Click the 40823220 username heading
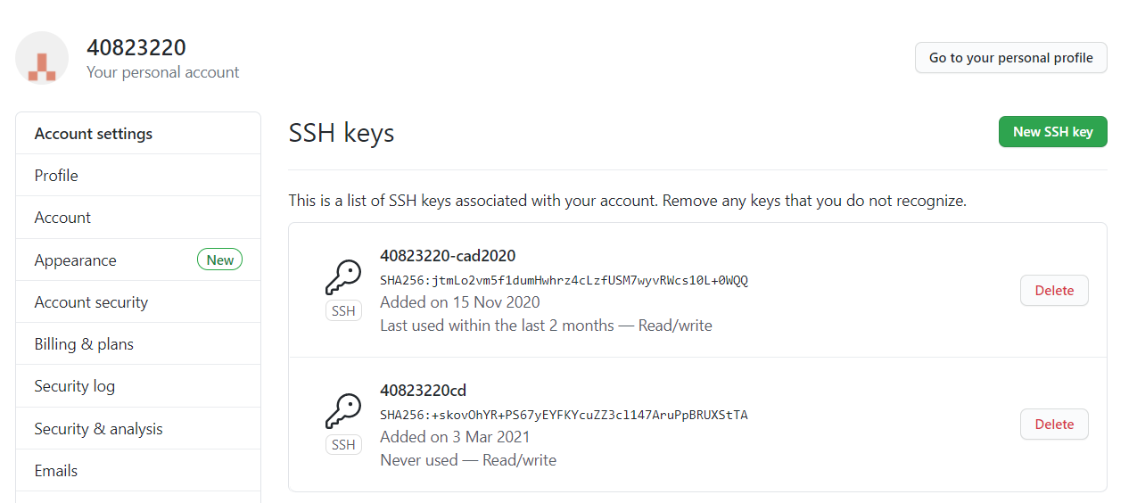Screen dimensions: 1137x503 pyautogui.click(x=136, y=48)
